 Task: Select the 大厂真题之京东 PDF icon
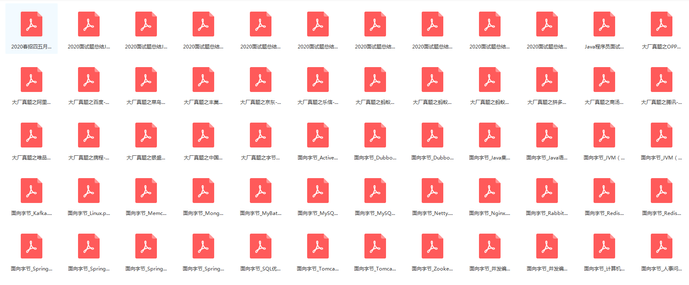(261, 80)
